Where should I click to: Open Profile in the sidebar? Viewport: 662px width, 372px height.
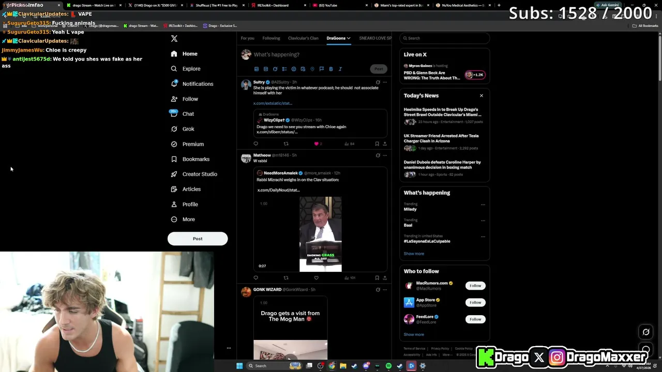(x=185, y=204)
